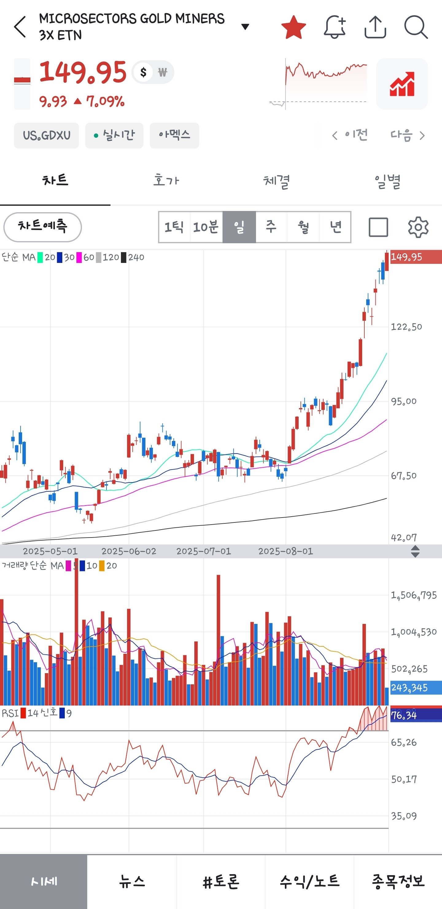Tap the RSI value label 76.34
This screenshot has width=442, height=909.
click(416, 715)
